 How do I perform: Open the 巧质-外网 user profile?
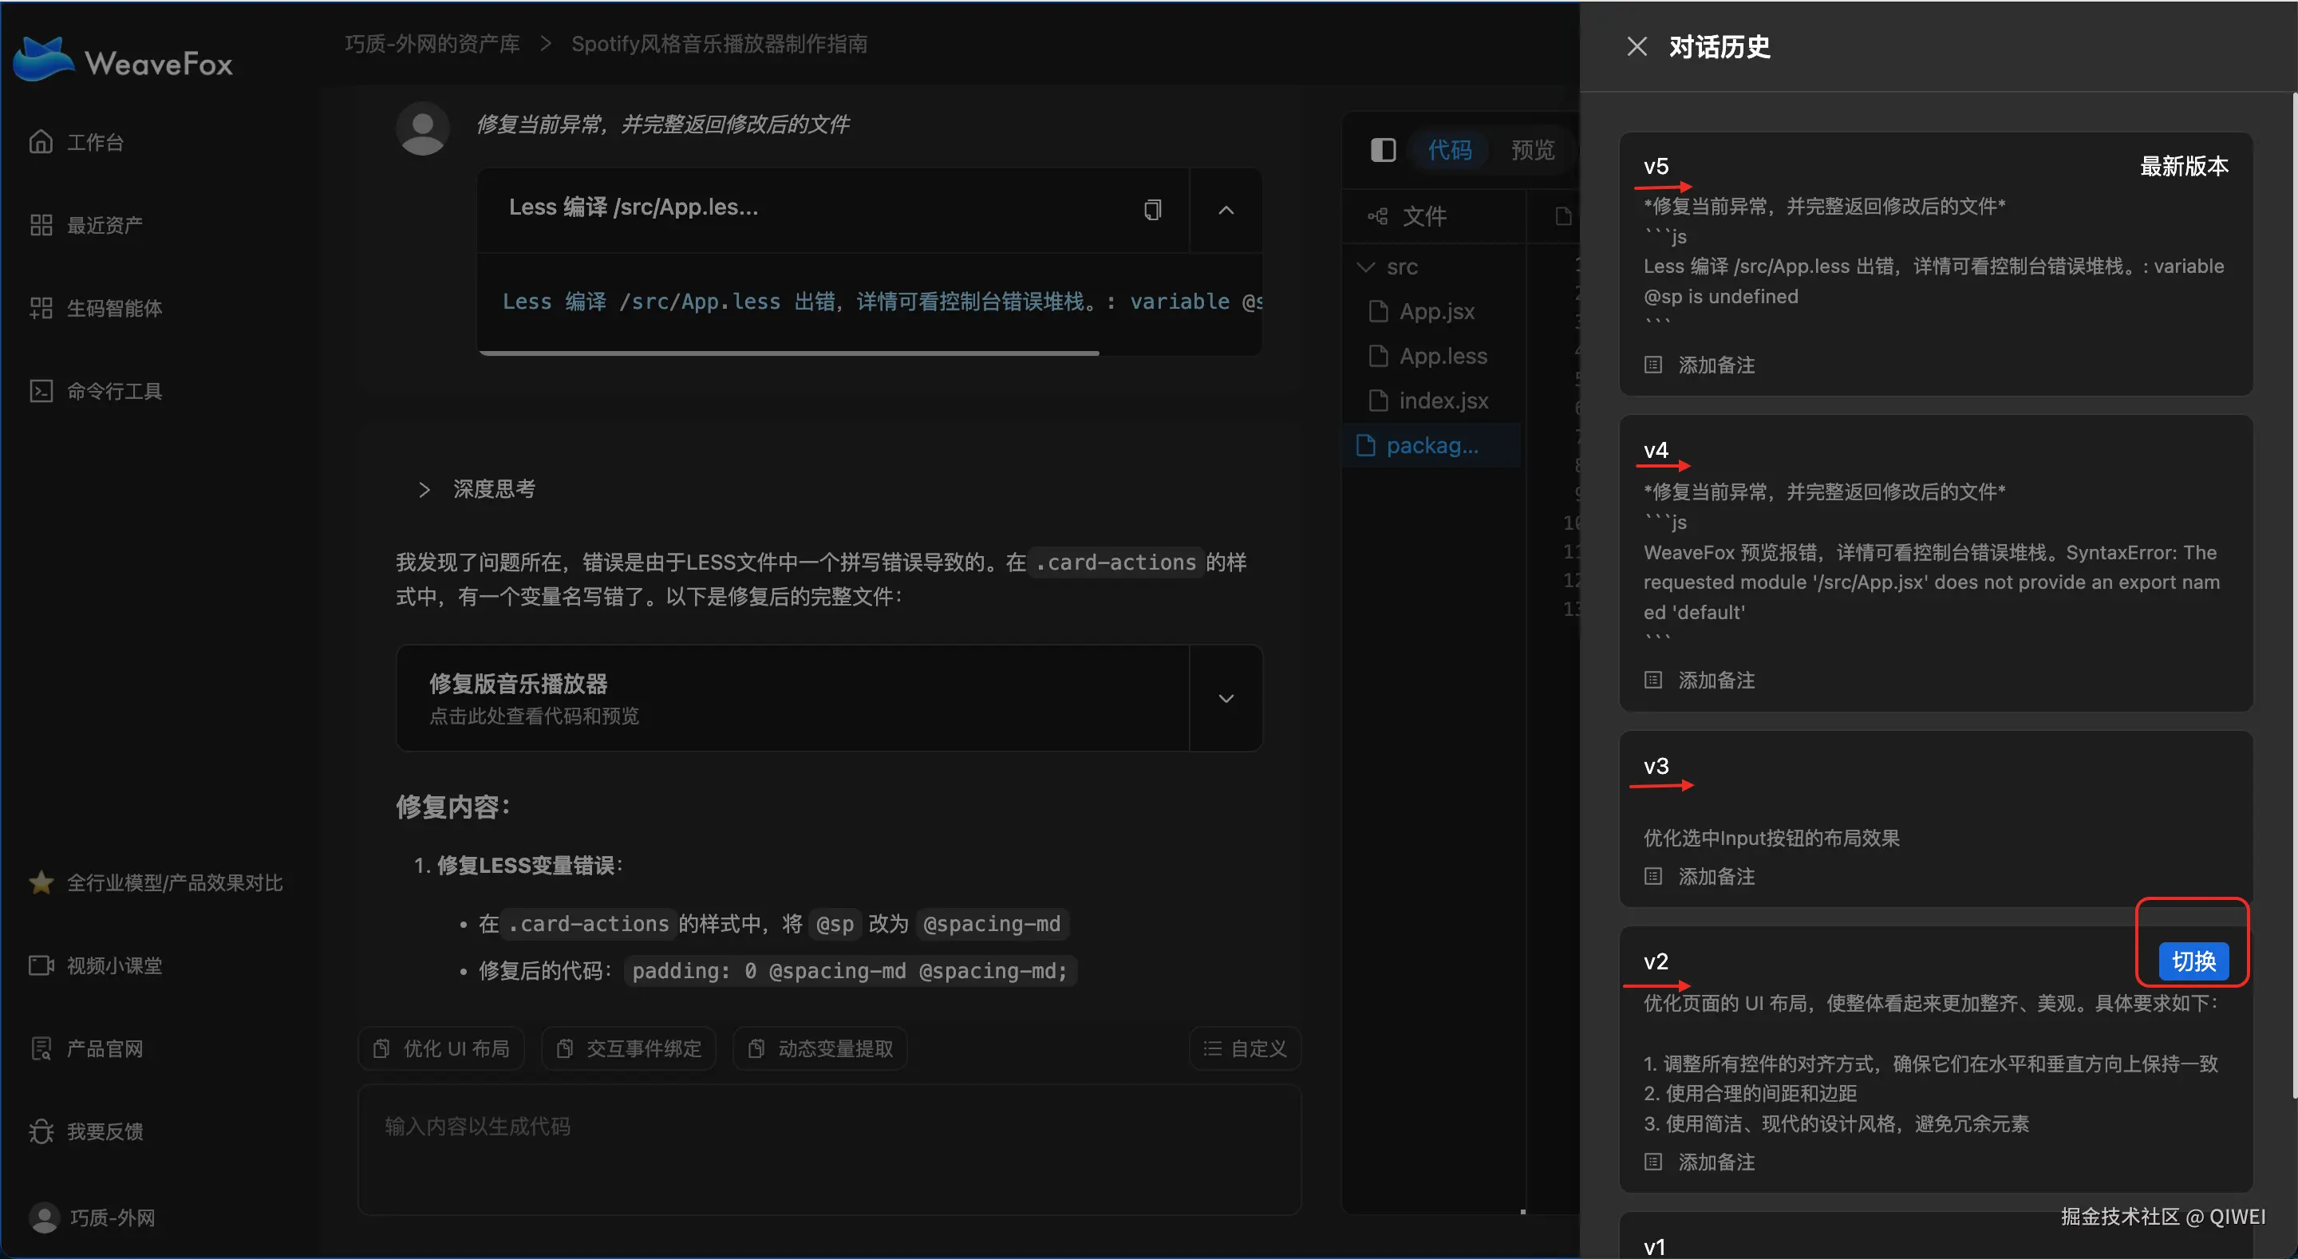click(x=93, y=1217)
